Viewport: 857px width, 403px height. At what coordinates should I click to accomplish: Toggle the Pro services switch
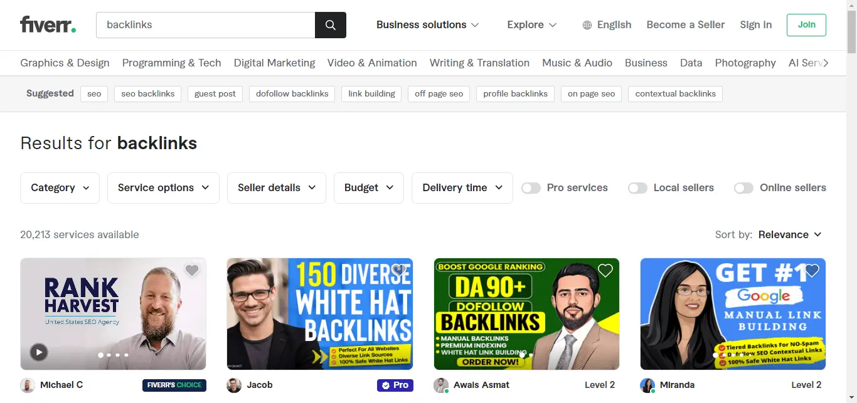[x=531, y=188]
